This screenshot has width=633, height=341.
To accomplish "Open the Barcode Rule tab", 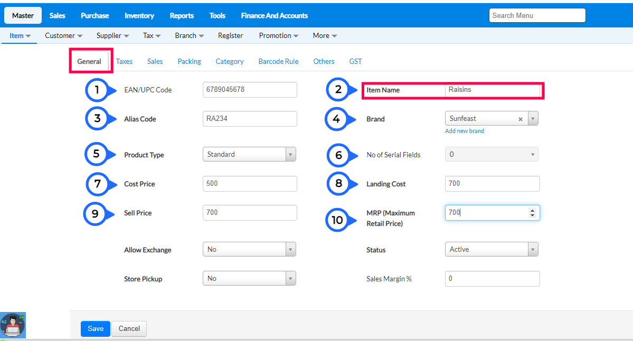I will [278, 61].
